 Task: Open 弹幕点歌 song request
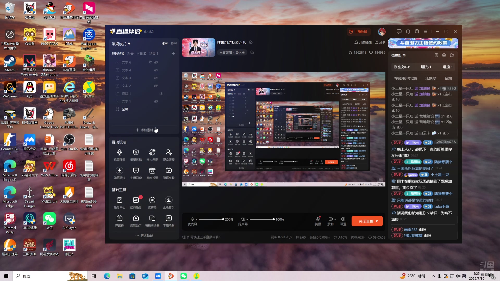point(168,173)
